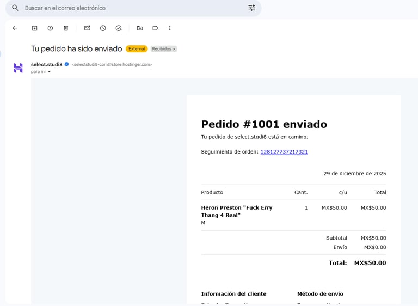Remove the Recibidos label

174,49
